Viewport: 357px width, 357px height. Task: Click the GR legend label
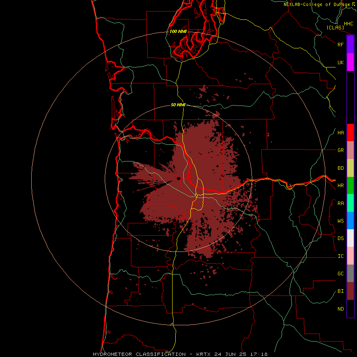(x=340, y=150)
